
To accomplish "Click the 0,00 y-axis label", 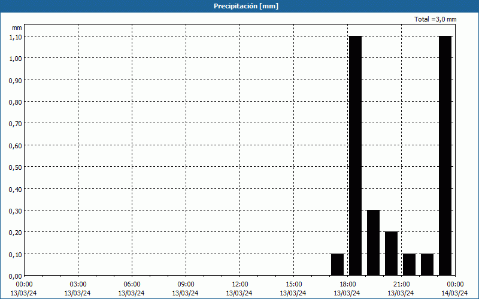I will (x=16, y=276).
